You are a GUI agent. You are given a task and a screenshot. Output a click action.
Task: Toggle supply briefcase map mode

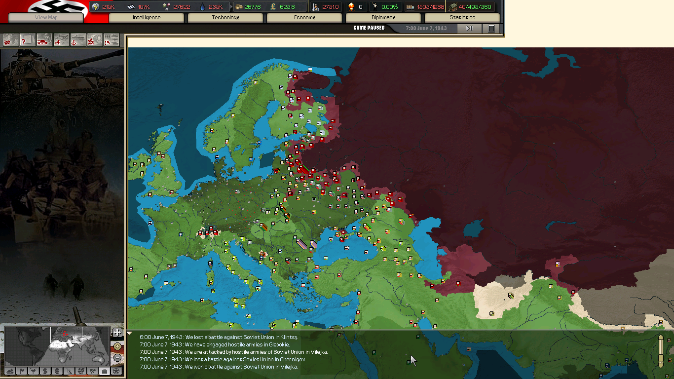point(104,371)
